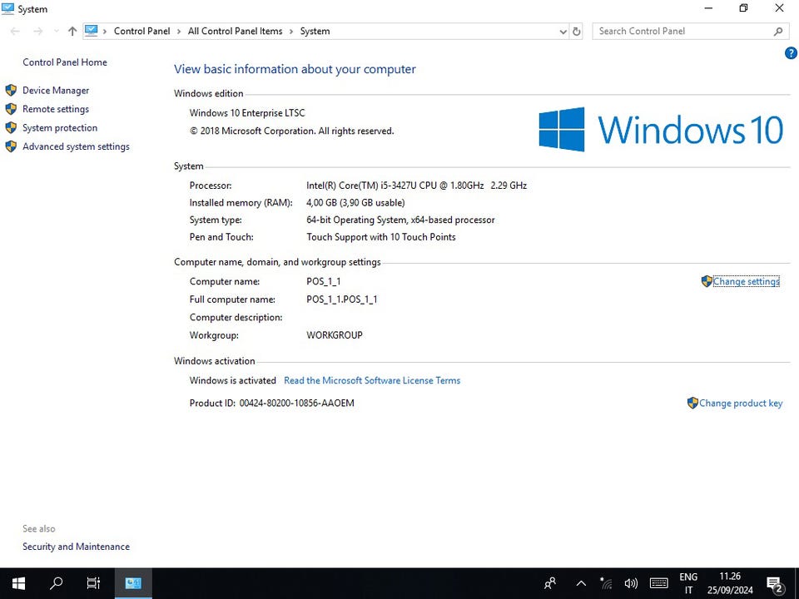Open Security and Maintenance link
The height and width of the screenshot is (599, 799).
pos(76,547)
